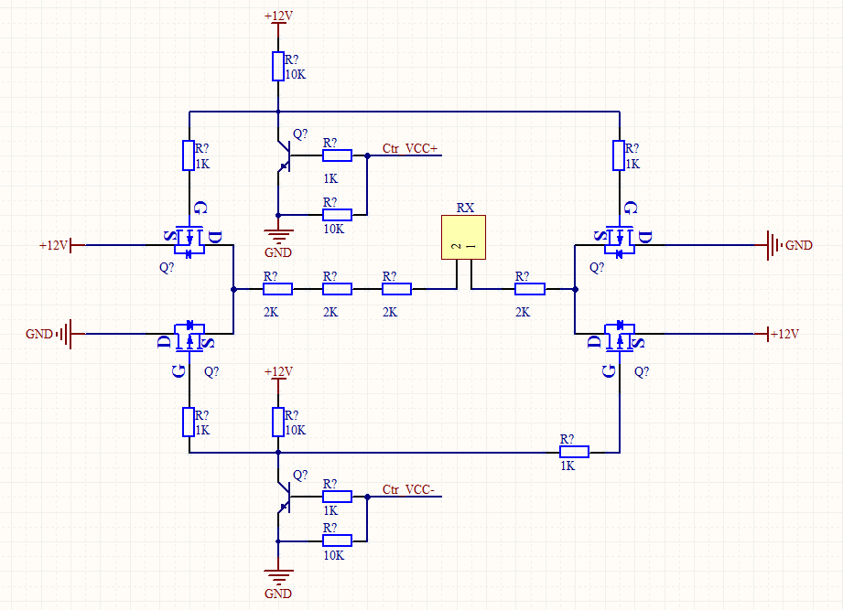
Task: Click the junction dot joining the right MOSFETs
Action: coord(575,289)
